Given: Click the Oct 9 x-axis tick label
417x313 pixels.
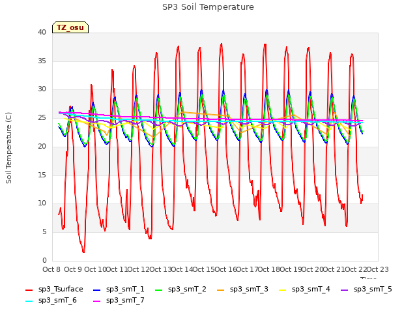Looking at the screenshot, I should point(73,269).
